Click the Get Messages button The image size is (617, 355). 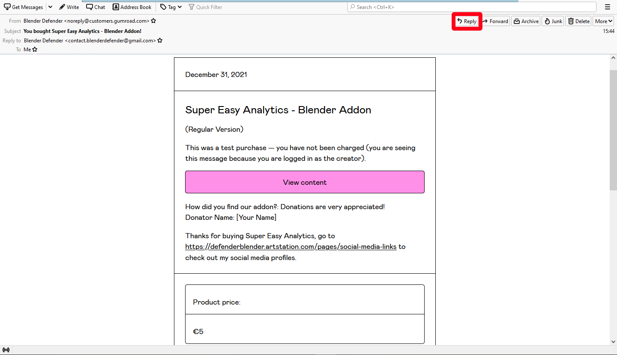[x=24, y=7]
